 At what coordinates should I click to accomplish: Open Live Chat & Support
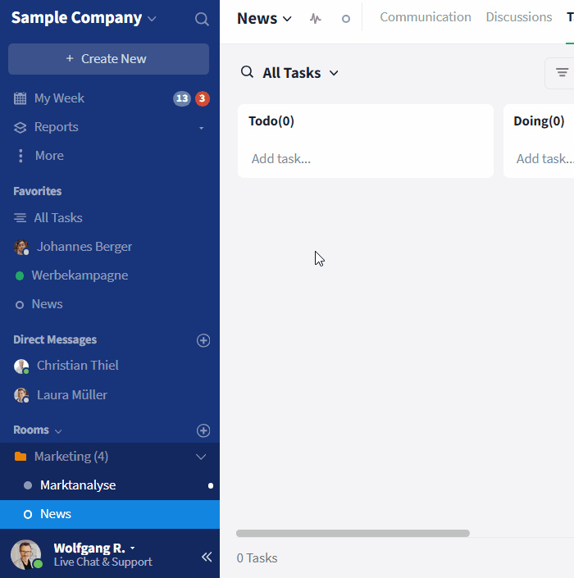pos(102,562)
